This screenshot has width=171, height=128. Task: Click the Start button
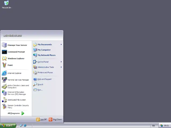point(8,126)
